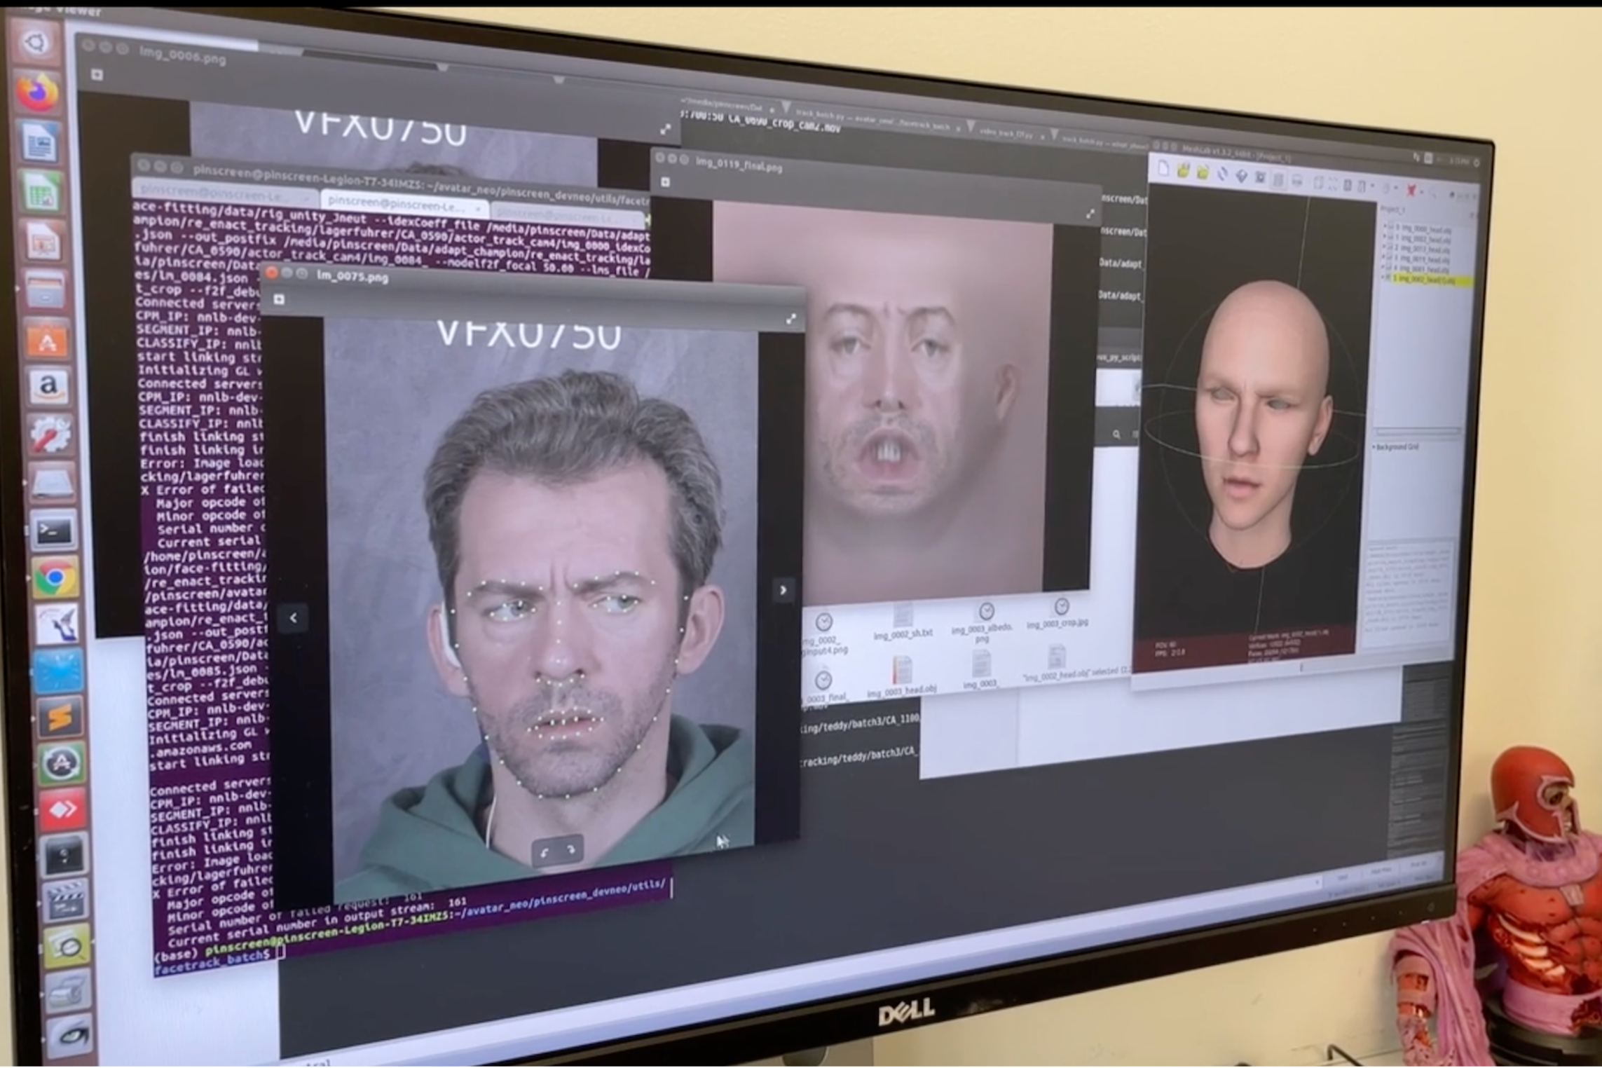Open the Terminal dock icon
Viewport: 1602px width, 1068px height.
(53, 530)
